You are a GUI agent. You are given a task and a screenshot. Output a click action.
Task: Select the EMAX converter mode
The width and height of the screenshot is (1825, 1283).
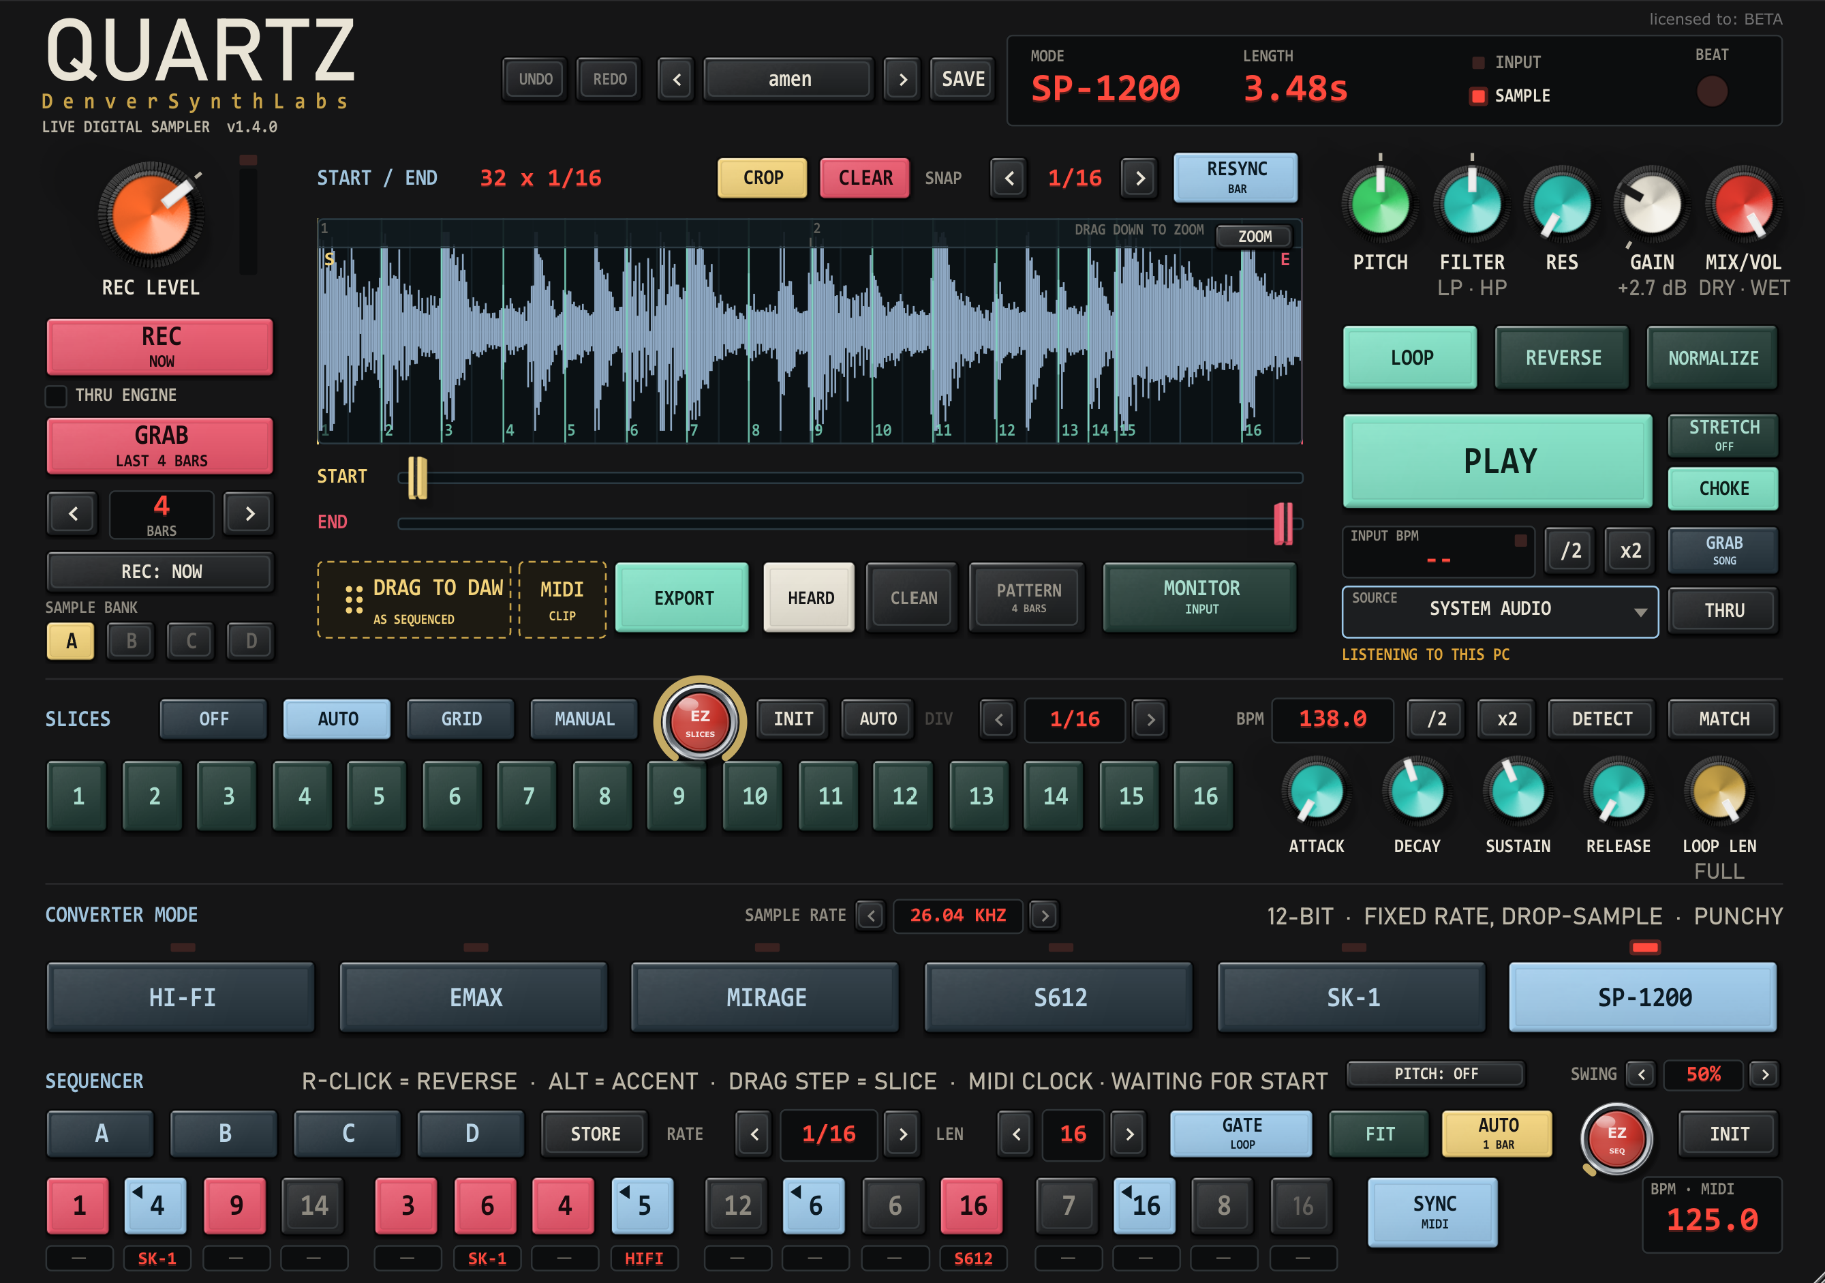[474, 997]
